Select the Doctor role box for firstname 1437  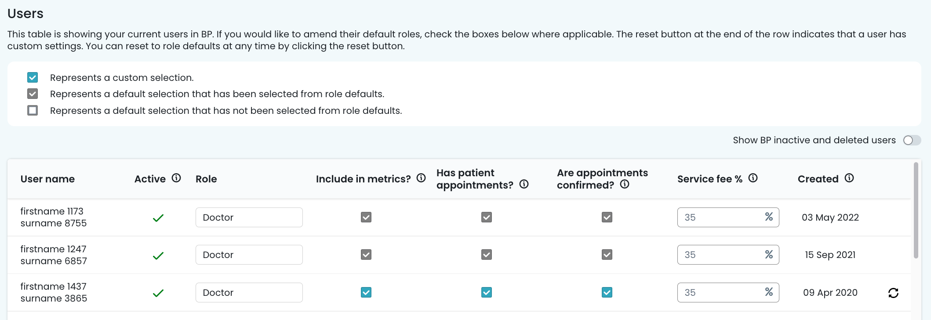(x=249, y=292)
